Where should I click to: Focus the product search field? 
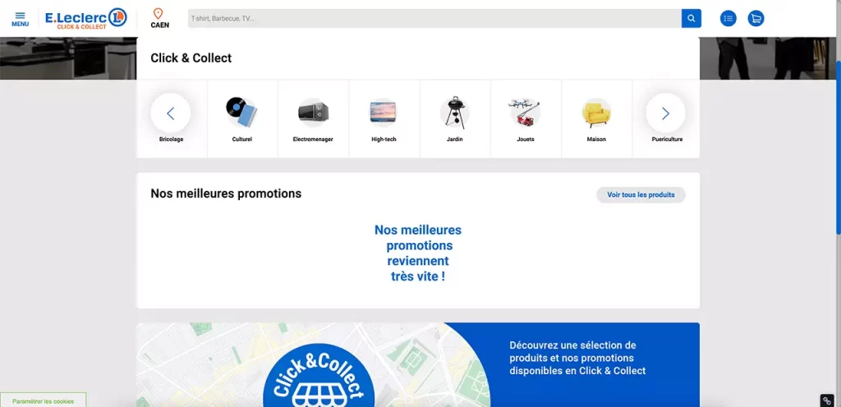point(434,18)
